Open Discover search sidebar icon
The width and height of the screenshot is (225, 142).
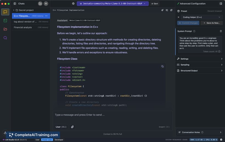[x=5, y=38]
